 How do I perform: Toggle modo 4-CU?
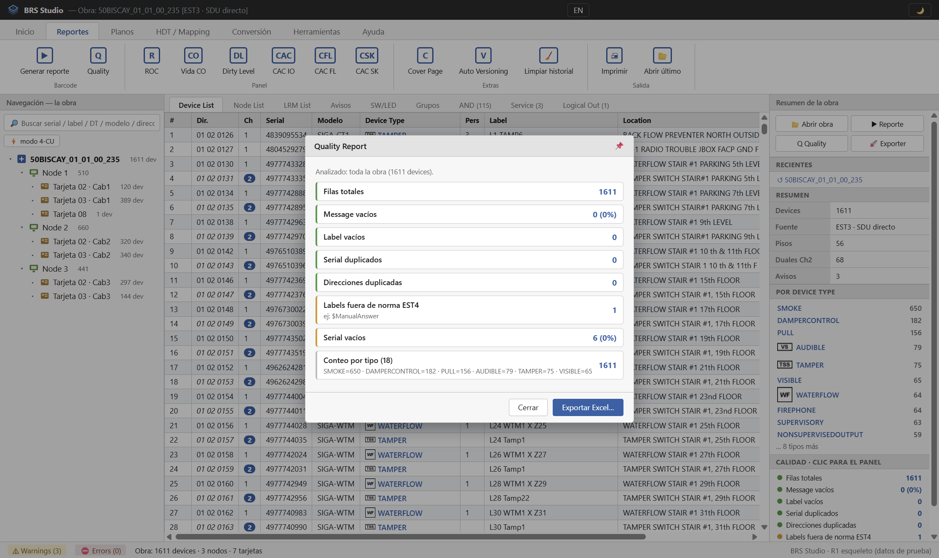pos(32,141)
